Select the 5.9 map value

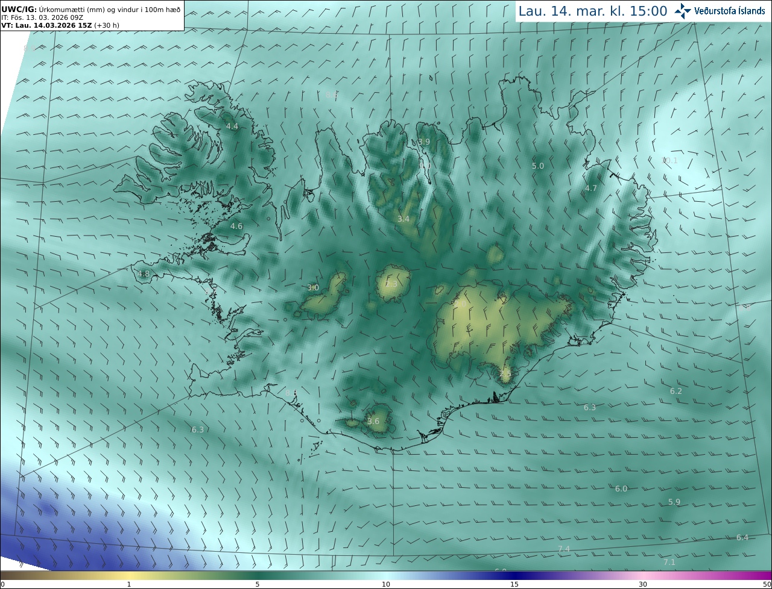click(x=674, y=502)
